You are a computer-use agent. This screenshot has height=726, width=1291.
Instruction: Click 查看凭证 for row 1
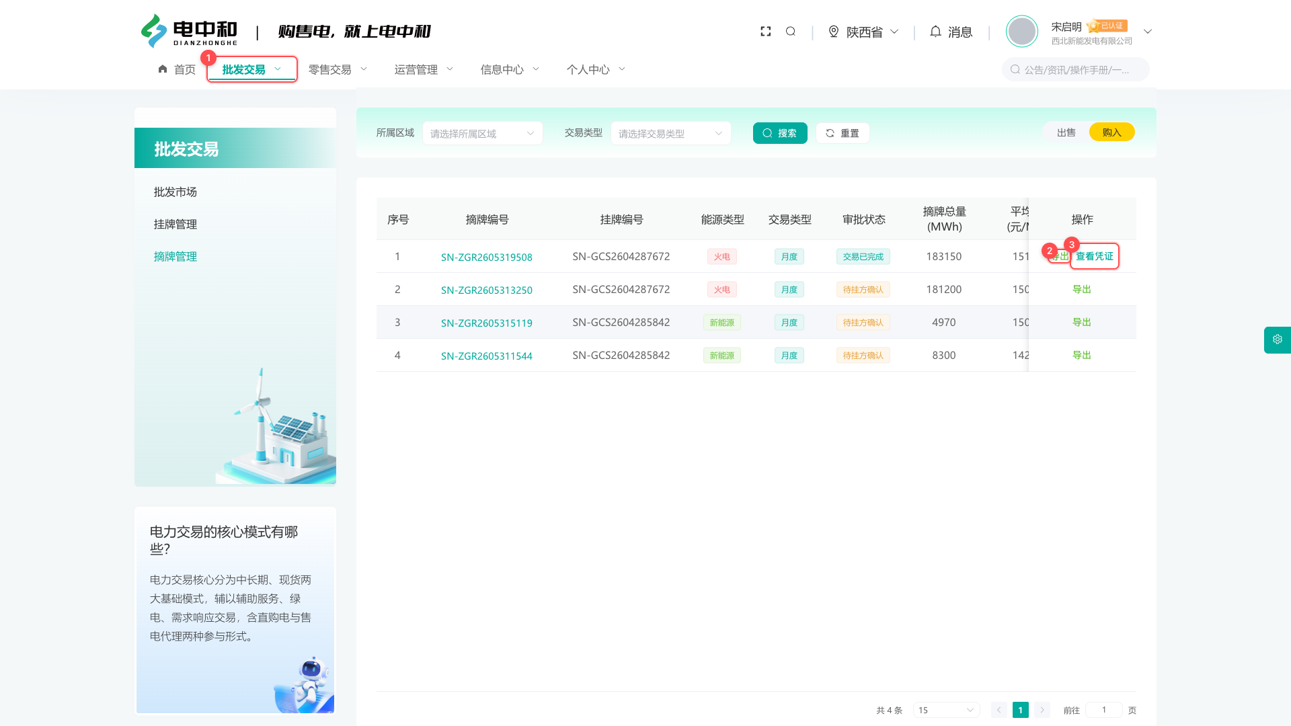pyautogui.click(x=1095, y=256)
